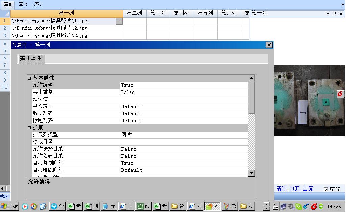Click the ellipsis browse button in row 1

[x=119, y=21]
